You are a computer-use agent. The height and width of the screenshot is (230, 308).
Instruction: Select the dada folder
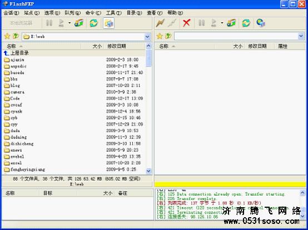click(x=12, y=131)
